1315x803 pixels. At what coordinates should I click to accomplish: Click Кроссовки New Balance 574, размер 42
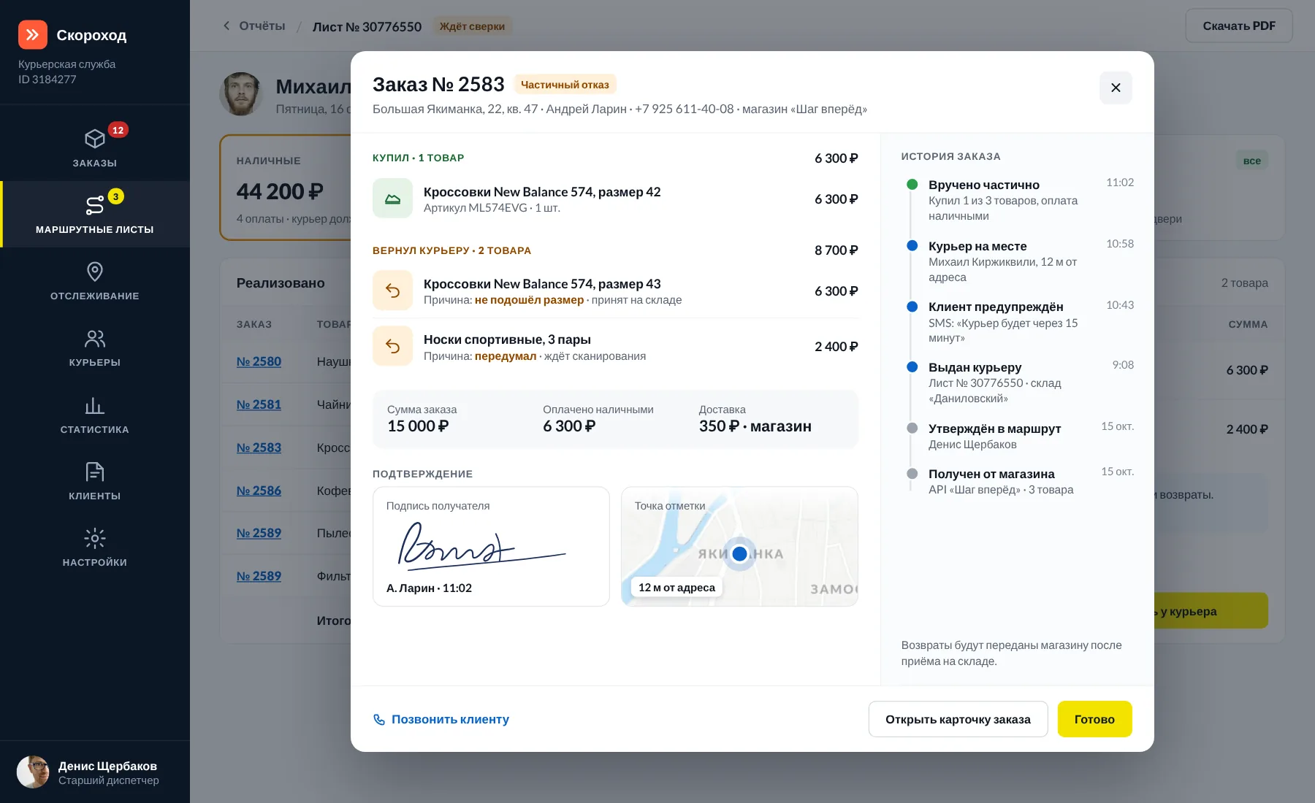coord(542,192)
